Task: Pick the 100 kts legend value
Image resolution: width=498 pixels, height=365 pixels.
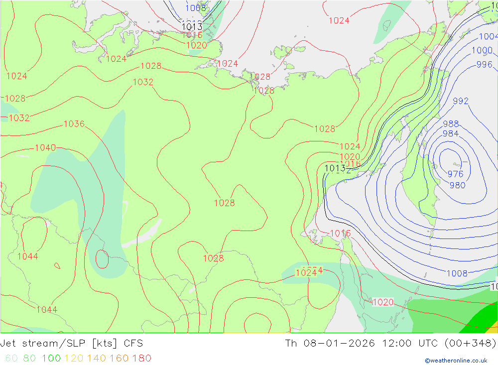Action: click(x=51, y=358)
